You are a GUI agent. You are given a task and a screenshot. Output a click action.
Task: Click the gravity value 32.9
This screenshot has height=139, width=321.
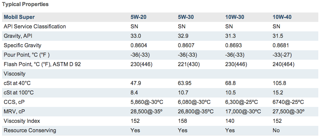183,36
